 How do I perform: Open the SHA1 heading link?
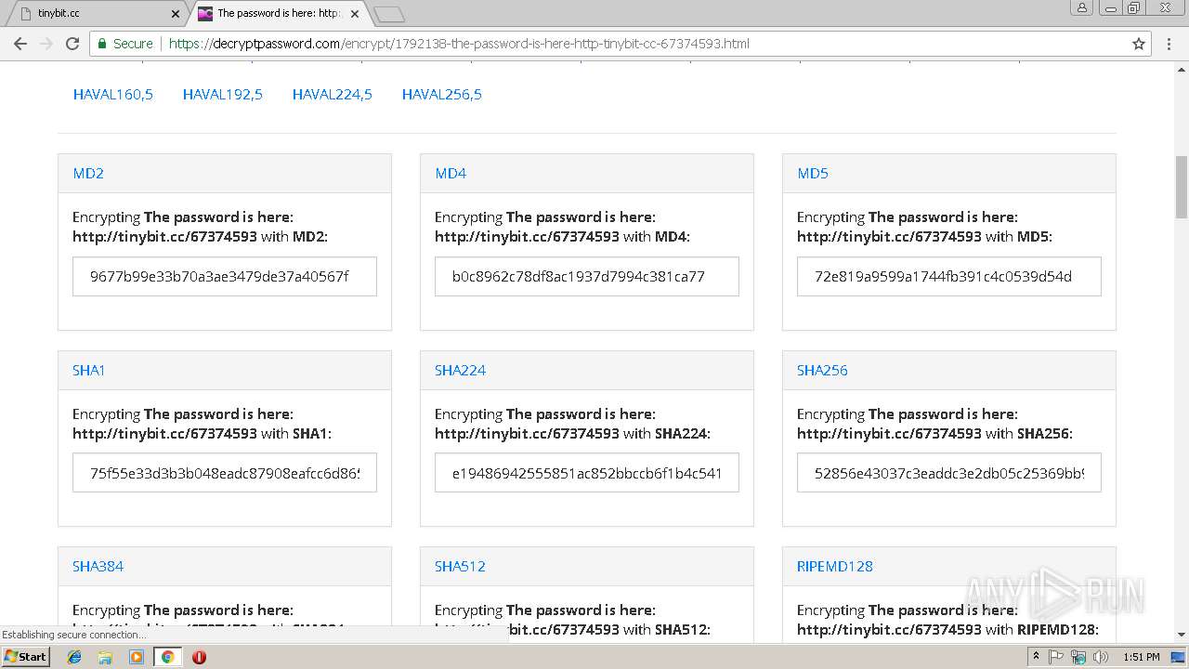[89, 370]
